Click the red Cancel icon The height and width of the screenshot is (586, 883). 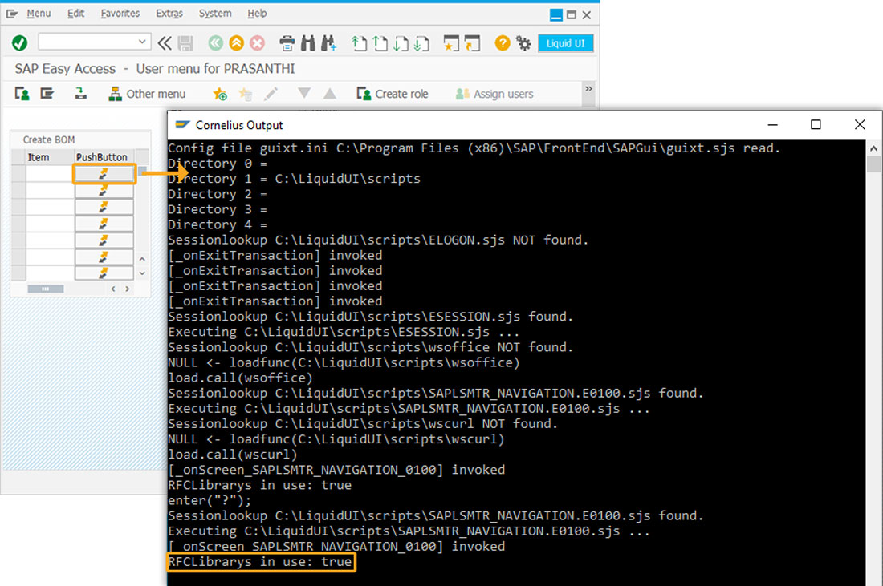click(258, 43)
